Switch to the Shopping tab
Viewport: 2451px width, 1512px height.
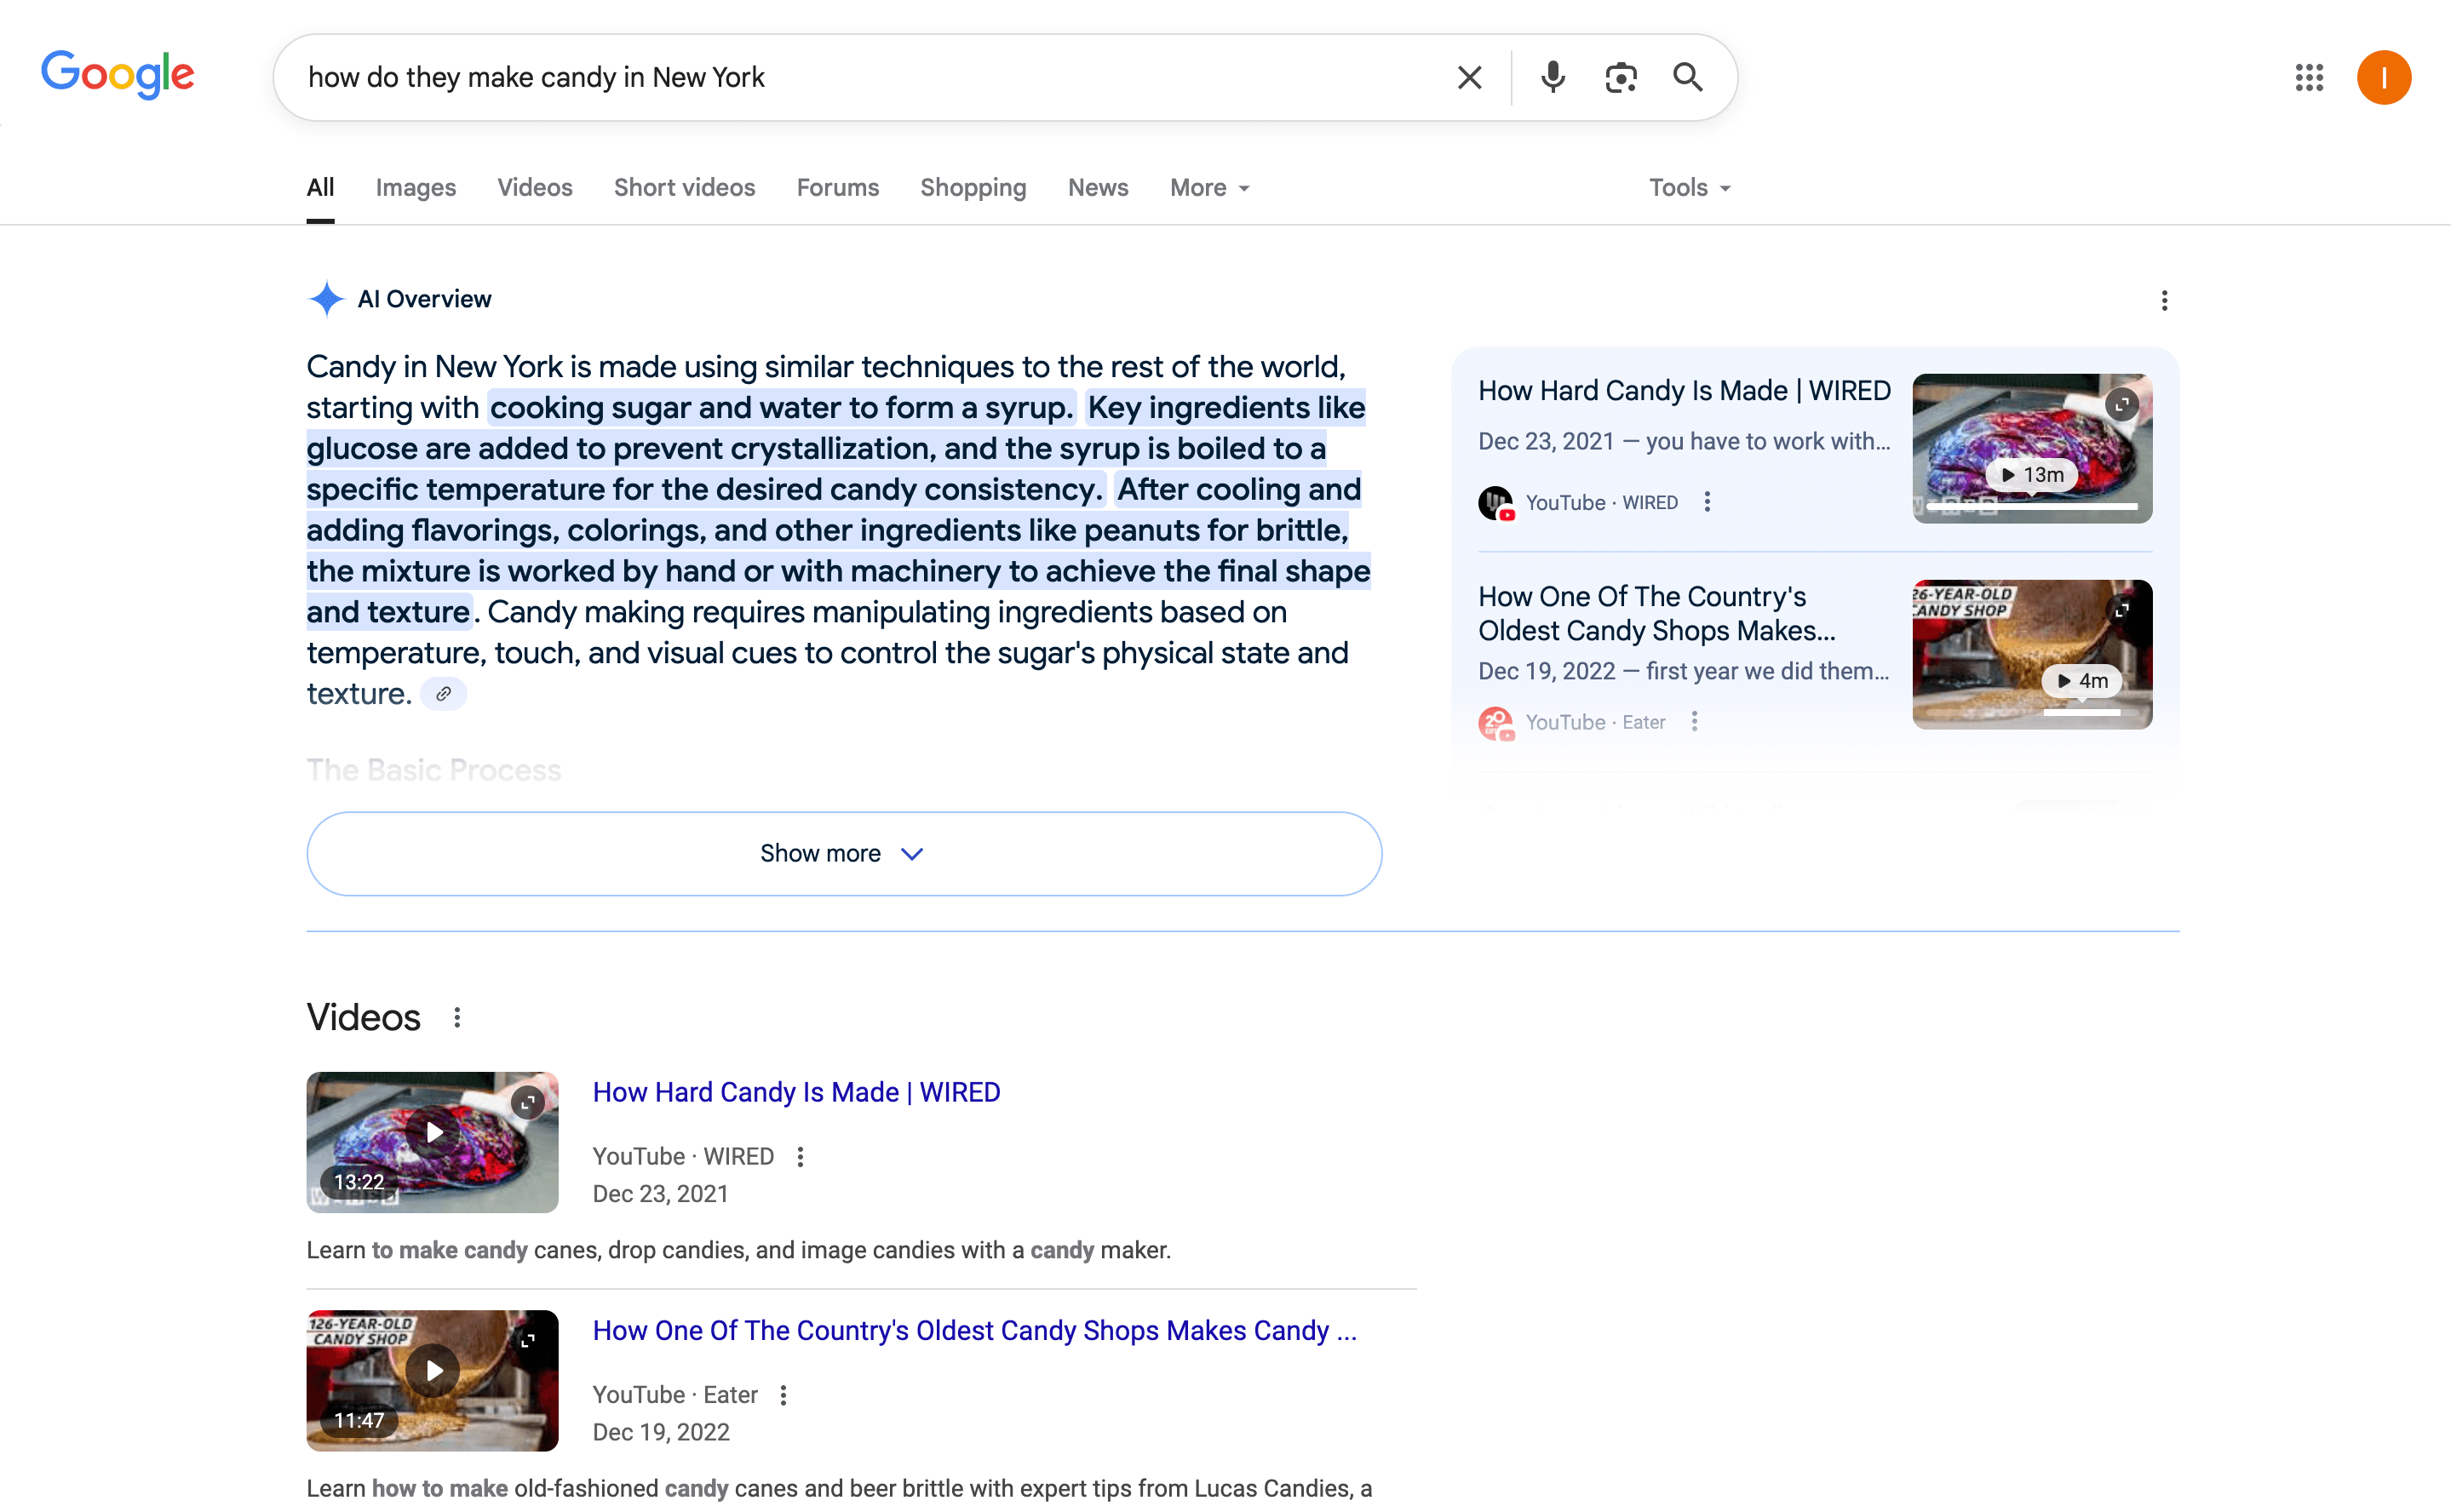click(x=973, y=188)
